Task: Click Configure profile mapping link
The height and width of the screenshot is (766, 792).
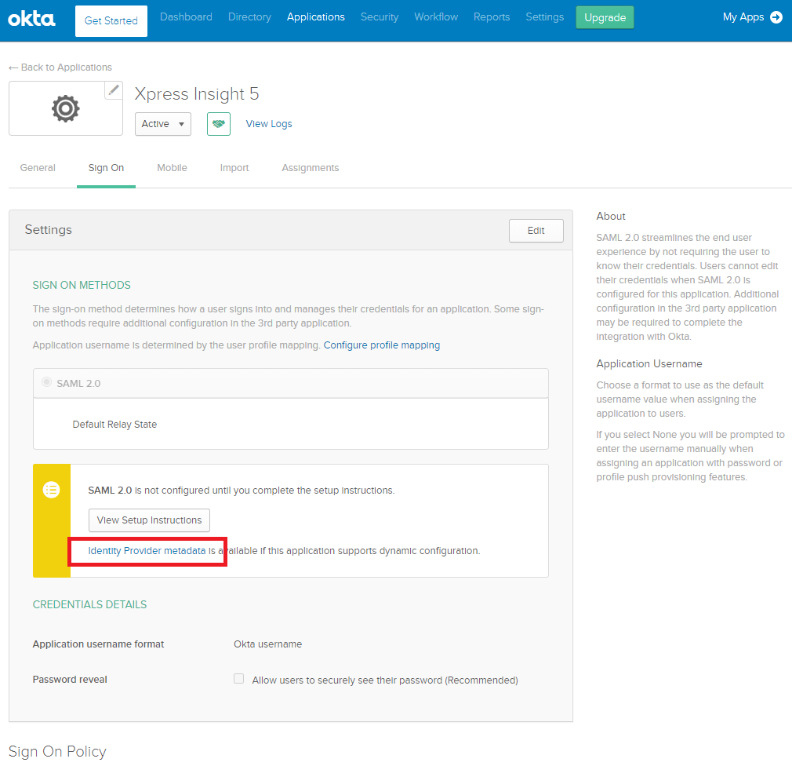Action: tap(382, 345)
